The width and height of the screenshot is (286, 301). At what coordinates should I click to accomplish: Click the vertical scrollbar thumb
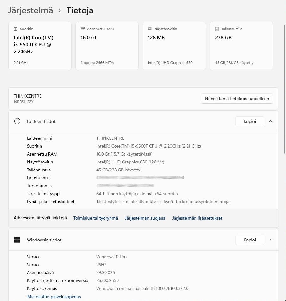[285, 89]
